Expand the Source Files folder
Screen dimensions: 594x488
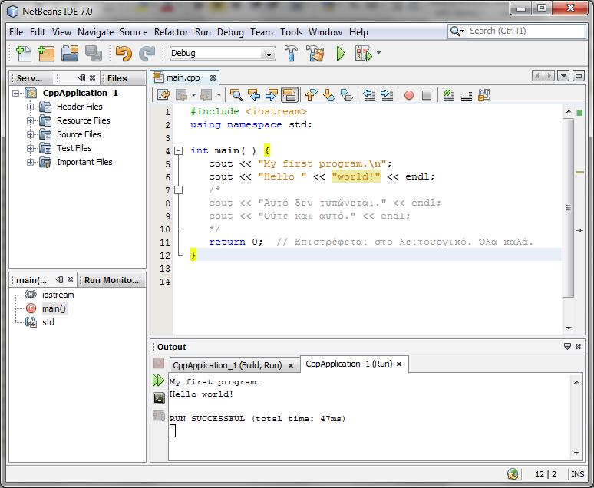(30, 134)
